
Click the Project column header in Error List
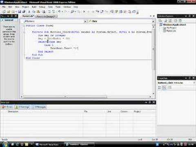point(144,111)
